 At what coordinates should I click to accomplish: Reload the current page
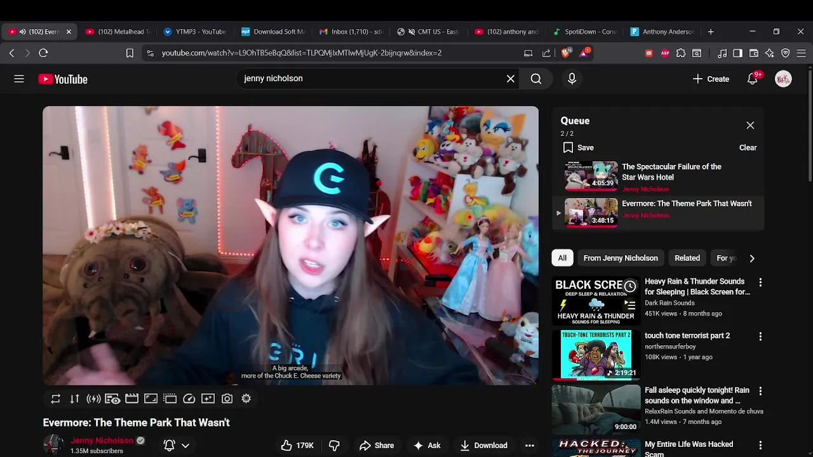click(x=43, y=53)
